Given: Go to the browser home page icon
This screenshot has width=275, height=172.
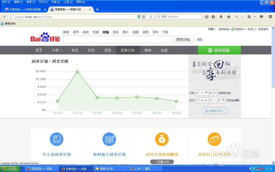Looking at the screenshot, I should click(x=229, y=17).
